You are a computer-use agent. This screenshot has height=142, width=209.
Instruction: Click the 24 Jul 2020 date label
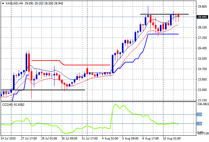(x=8, y=139)
